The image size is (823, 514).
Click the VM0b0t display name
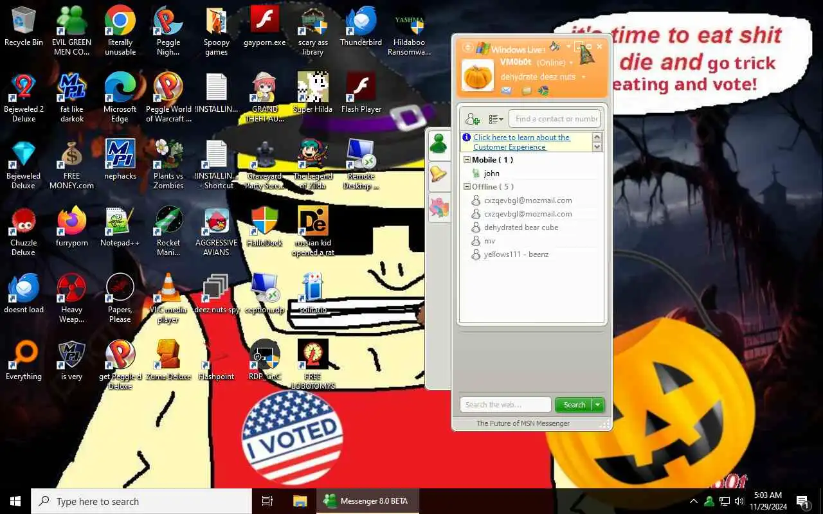coord(516,62)
